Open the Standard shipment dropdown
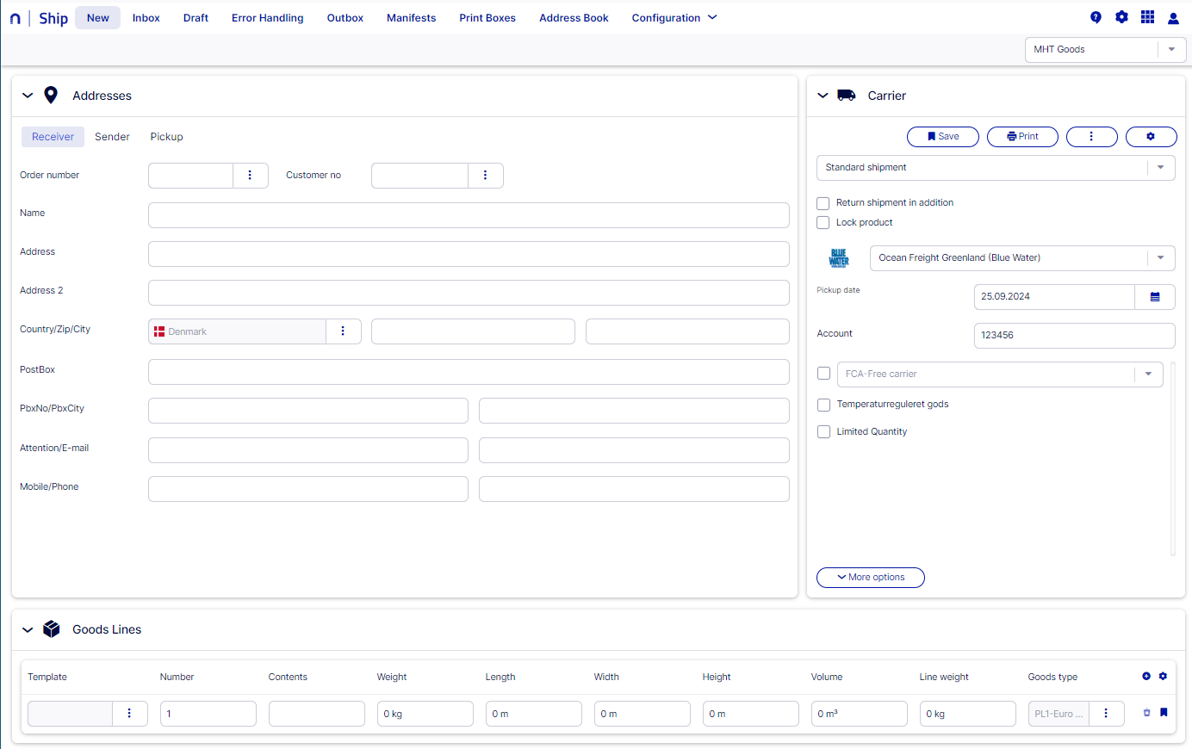1192x749 pixels. click(995, 168)
